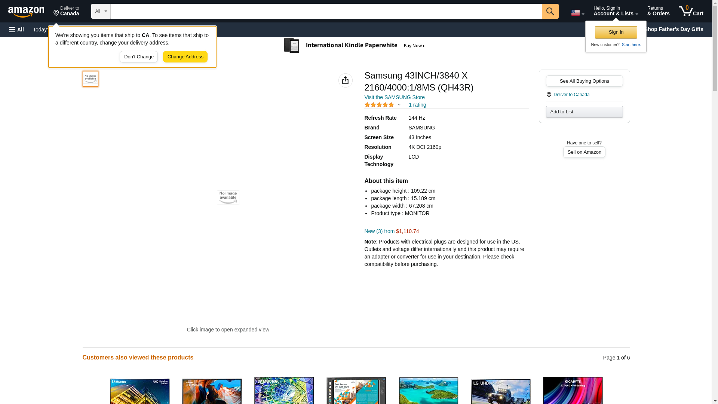Click the yellow Sign in button
The image size is (718, 404).
coord(616,32)
